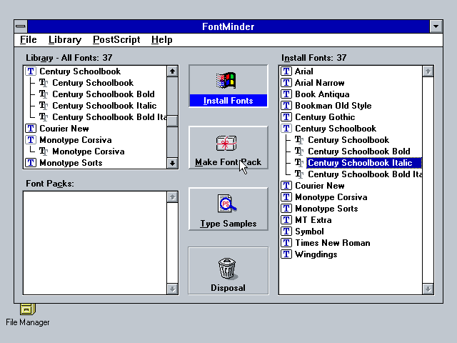
Task: Select Century Schoolbook Bold Ita in Library list
Action: [109, 117]
